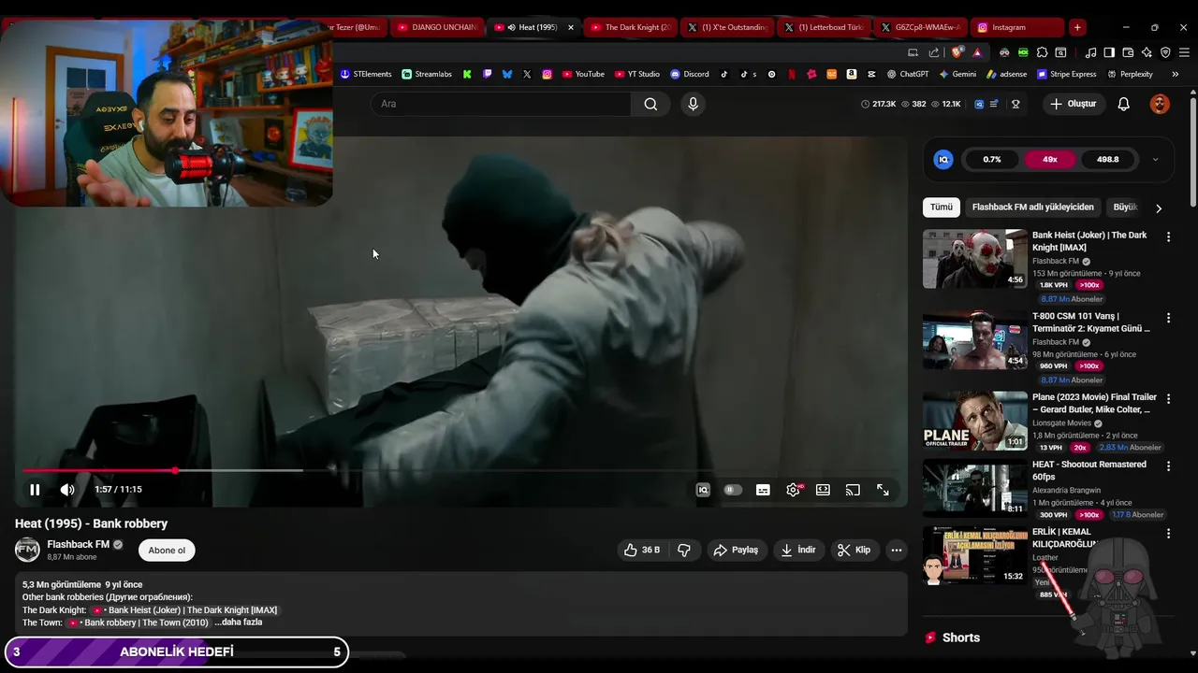Switch to The Dark Knight tab

(629, 27)
